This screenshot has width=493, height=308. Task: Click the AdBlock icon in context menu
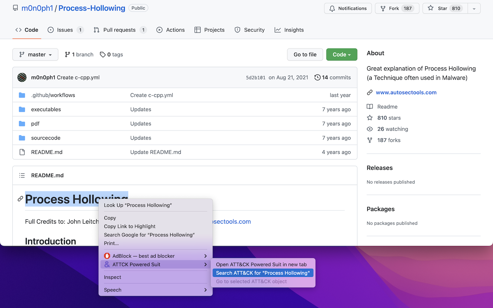pos(107,256)
